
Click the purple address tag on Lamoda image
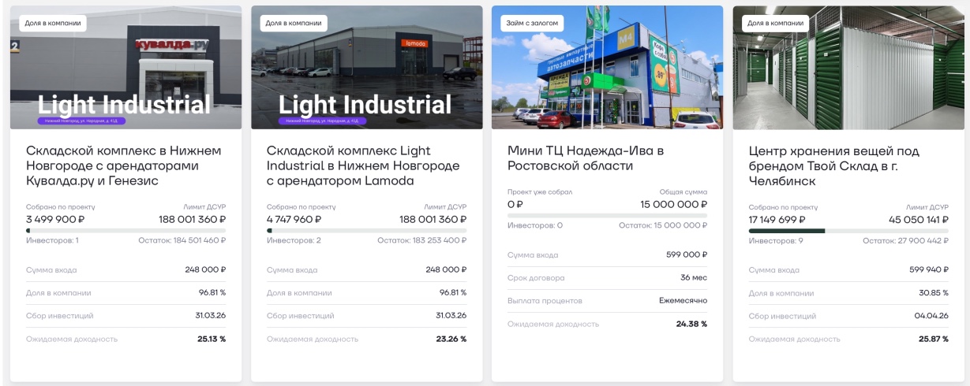pos(322,121)
